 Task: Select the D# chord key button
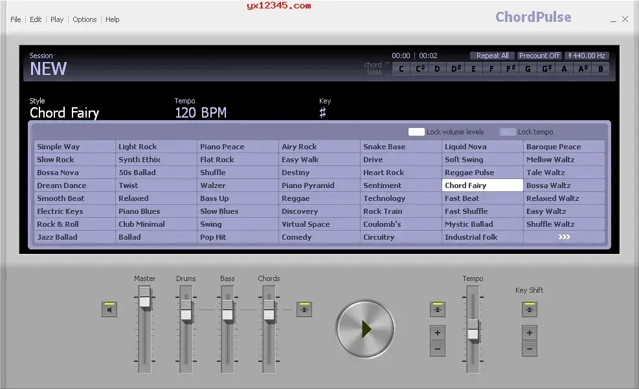tap(456, 68)
